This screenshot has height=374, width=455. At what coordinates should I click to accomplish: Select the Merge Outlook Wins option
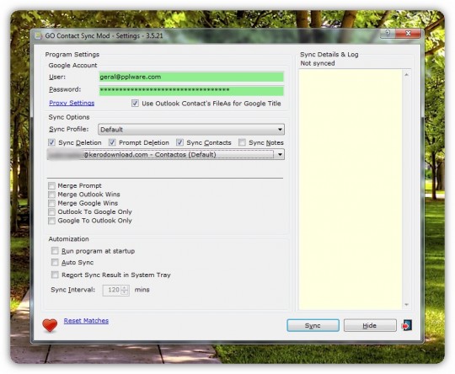[51, 195]
